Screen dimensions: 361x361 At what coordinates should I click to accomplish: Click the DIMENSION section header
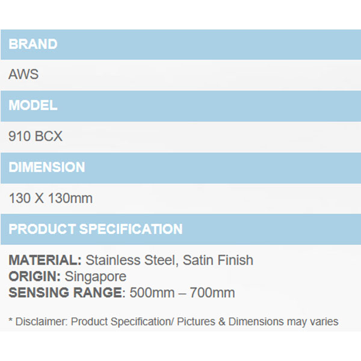46,167
